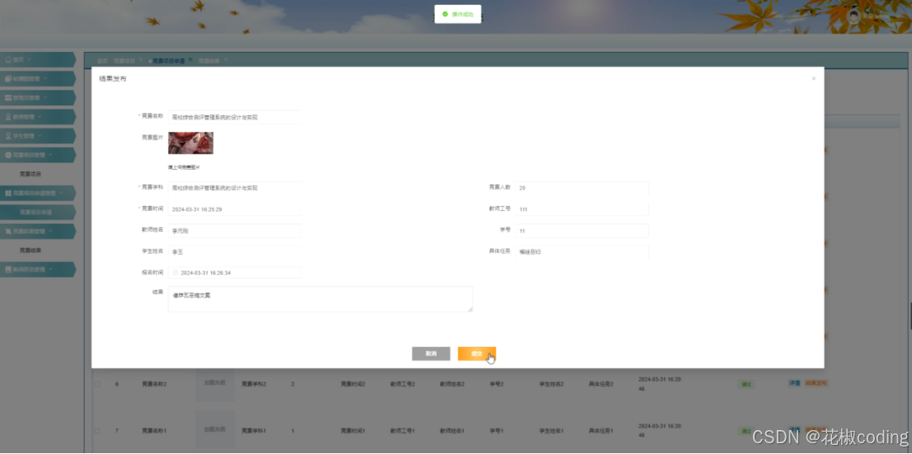Switch to the 首页 tab

(x=102, y=60)
